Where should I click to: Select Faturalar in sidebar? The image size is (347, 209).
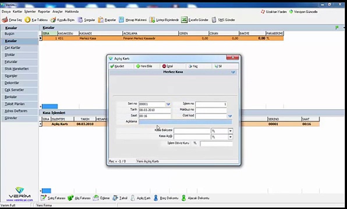click(x=20, y=62)
